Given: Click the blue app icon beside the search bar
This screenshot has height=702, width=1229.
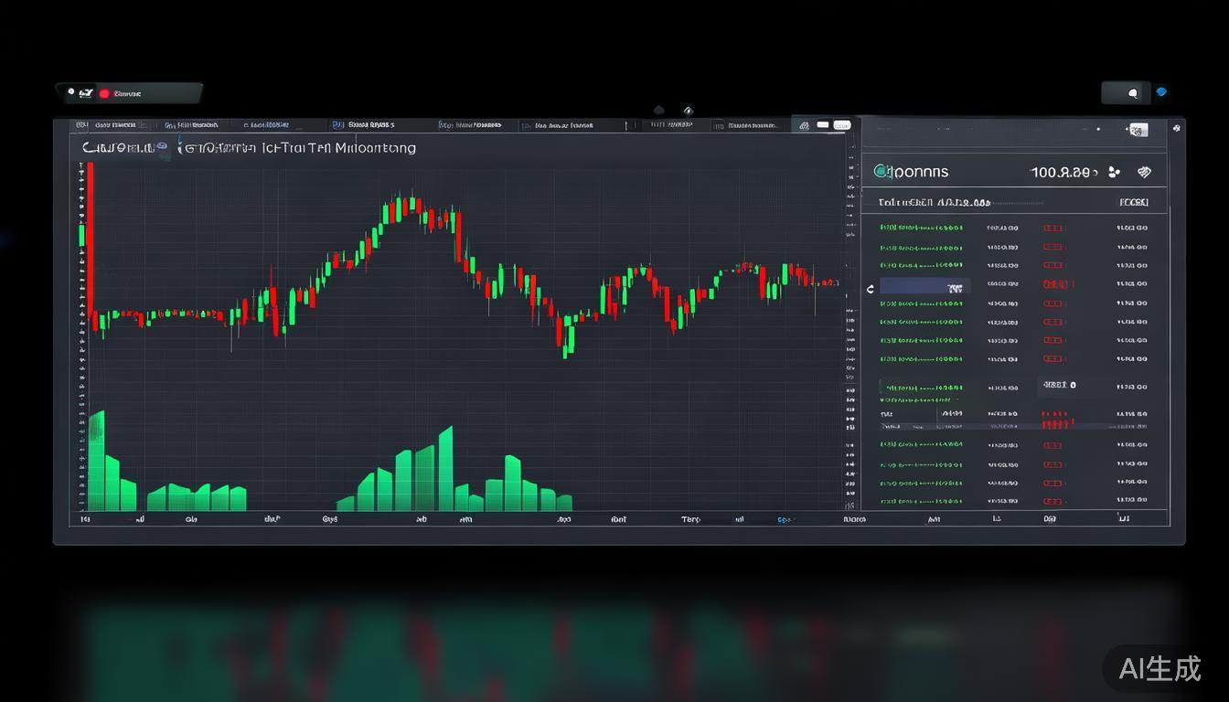Looking at the screenshot, I should 1161,91.
